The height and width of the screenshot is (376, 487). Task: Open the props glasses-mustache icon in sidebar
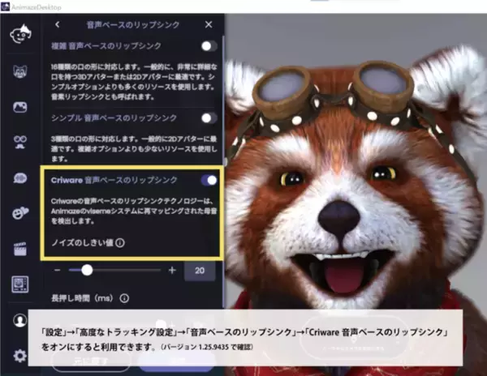click(x=19, y=143)
